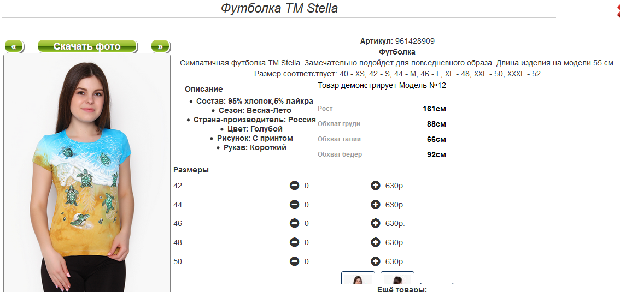
Task: Select the third partially visible thumbnail
Action: click(x=437, y=285)
